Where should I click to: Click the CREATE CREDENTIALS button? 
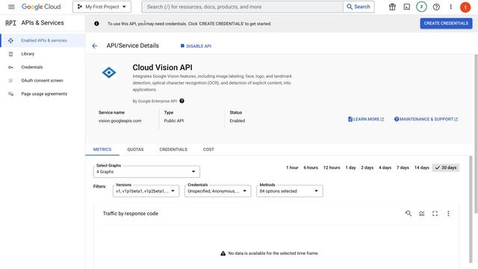pyautogui.click(x=446, y=23)
